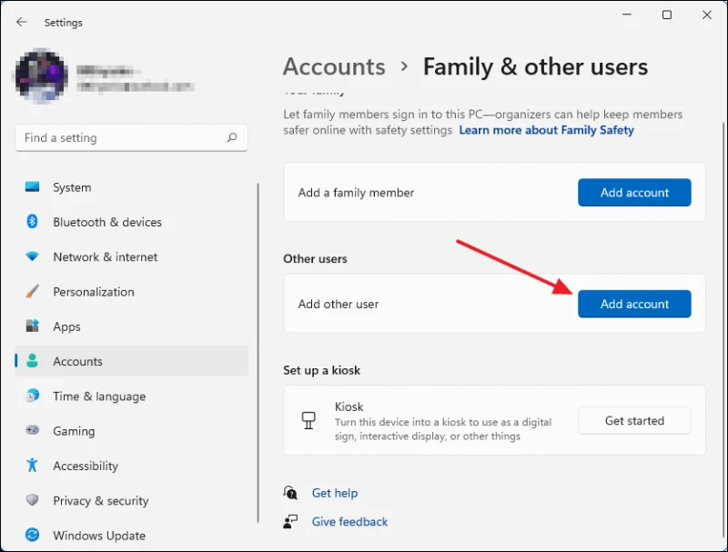The height and width of the screenshot is (552, 728).
Task: Click the Add a family member label
Action: pos(356,193)
